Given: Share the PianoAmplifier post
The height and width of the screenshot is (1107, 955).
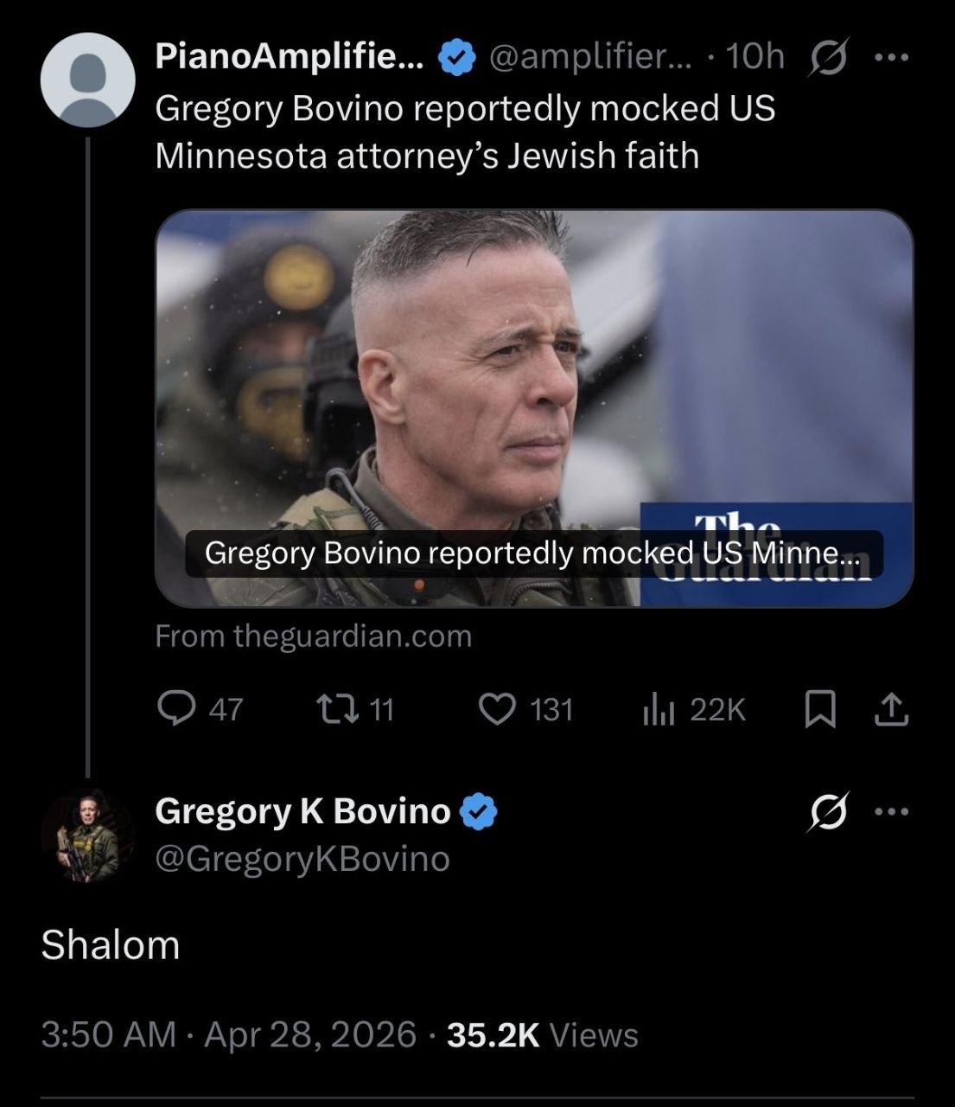Looking at the screenshot, I should point(892,709).
